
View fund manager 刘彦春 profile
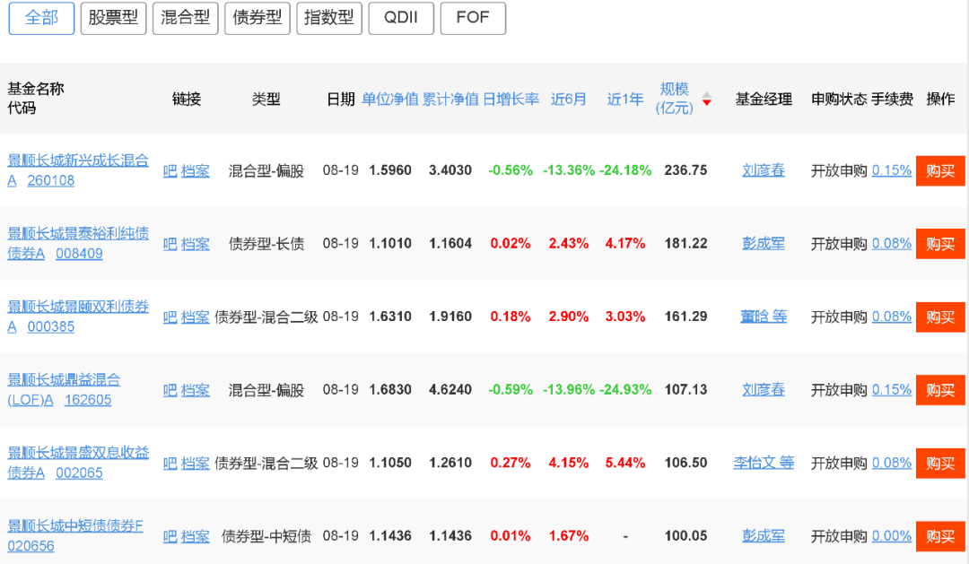point(763,170)
